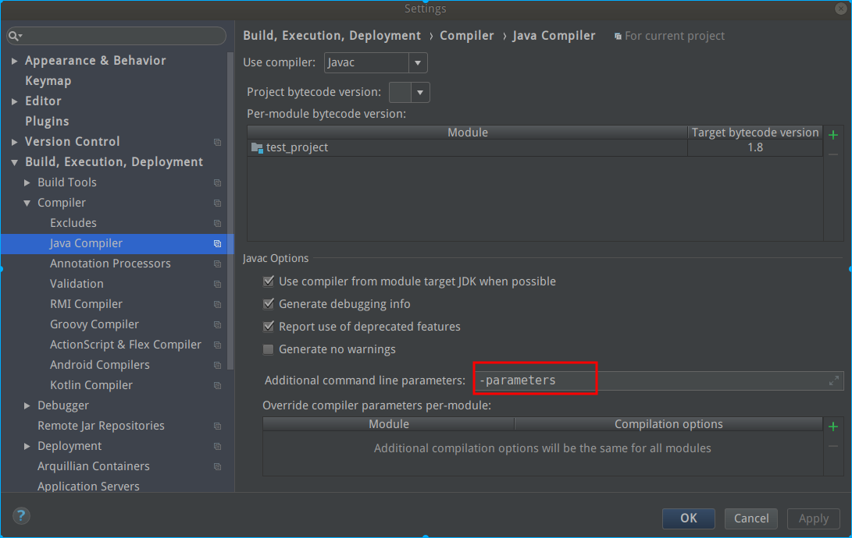The width and height of the screenshot is (852, 538).
Task: Click project-level icon beside Version Control
Action: 217,142
